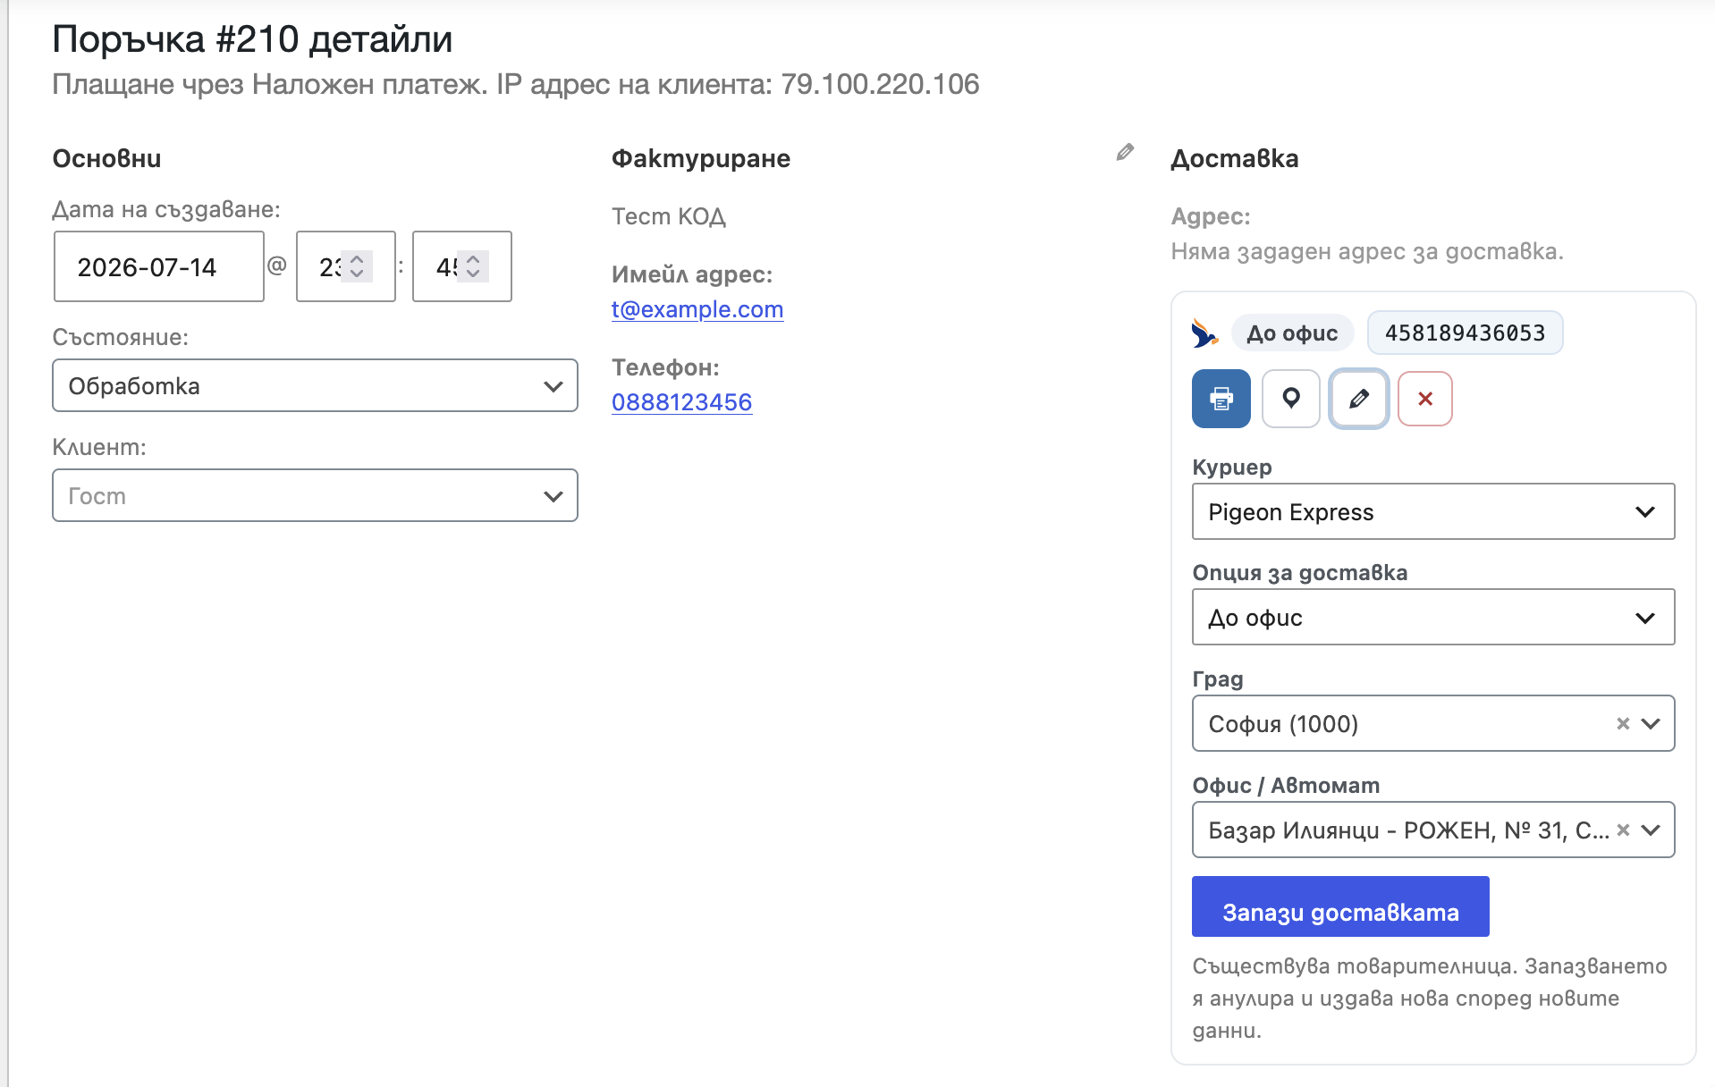
Task: Open email link t@example.com
Action: click(697, 309)
